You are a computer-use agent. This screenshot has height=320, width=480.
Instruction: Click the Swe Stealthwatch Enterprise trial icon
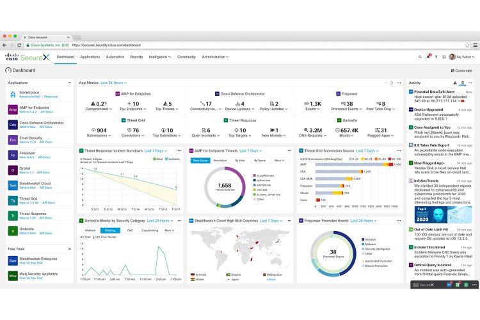[13, 260]
